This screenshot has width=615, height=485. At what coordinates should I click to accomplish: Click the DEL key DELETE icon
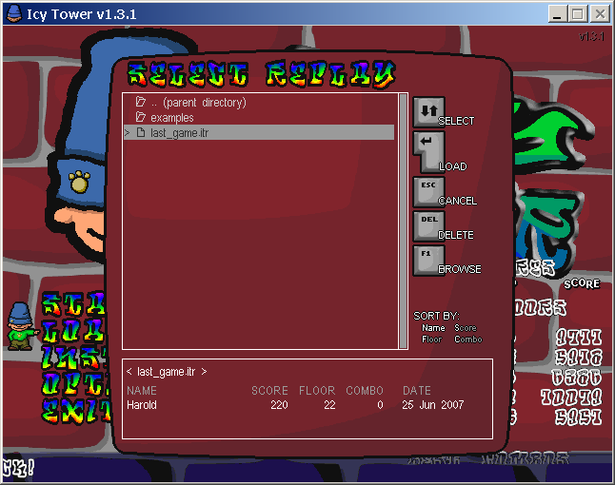click(428, 226)
